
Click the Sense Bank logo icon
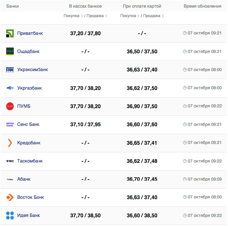pyautogui.click(x=10, y=124)
